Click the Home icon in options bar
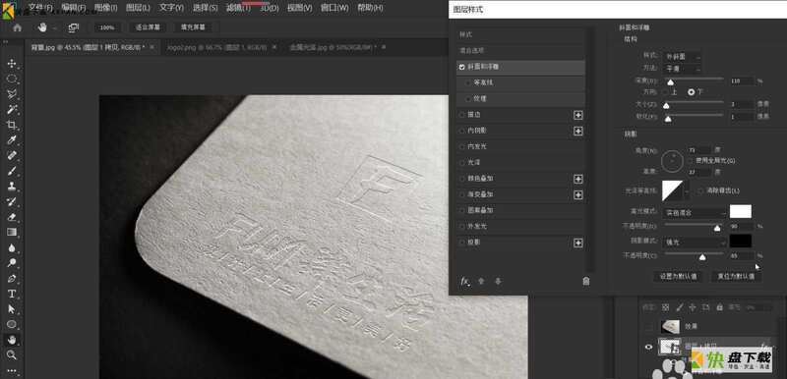The image size is (787, 379). [x=17, y=27]
